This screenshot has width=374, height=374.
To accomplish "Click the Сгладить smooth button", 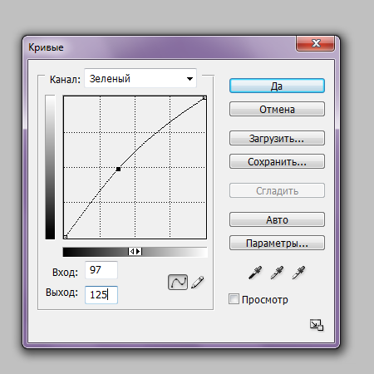I will click(277, 190).
